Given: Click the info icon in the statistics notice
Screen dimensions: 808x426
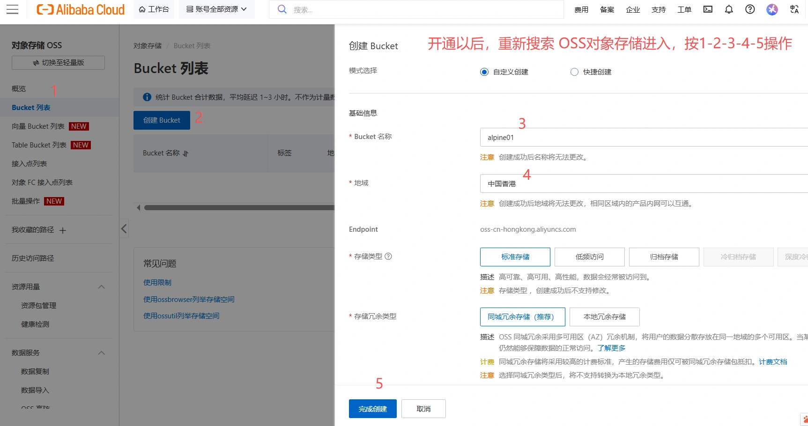Looking at the screenshot, I should [x=147, y=97].
